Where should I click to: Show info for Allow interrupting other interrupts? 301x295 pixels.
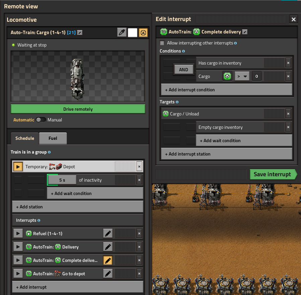pos(235,43)
